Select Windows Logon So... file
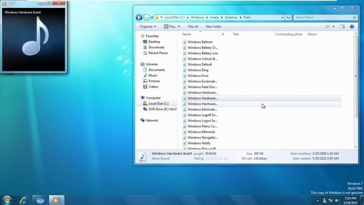The image size is (364, 205). (202, 121)
